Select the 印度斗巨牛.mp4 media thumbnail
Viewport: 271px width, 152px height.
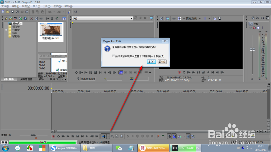[51, 32]
